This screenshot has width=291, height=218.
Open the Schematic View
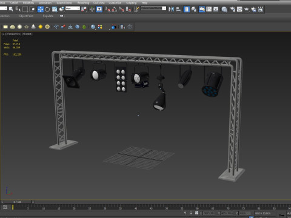click(216, 9)
